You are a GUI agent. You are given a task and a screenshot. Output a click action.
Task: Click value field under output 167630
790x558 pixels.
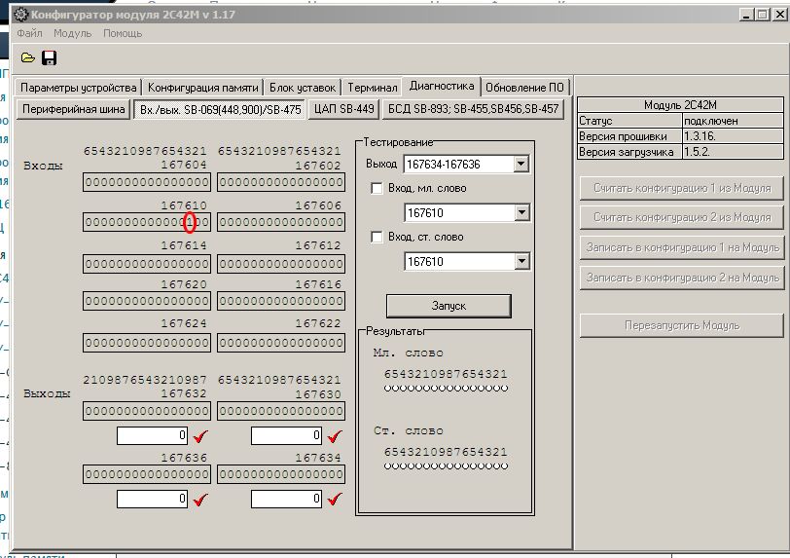point(286,436)
